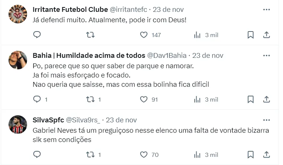This screenshot has width=283, height=165.
Task: Open SilvaSpfc's profile picture
Action: click(18, 125)
